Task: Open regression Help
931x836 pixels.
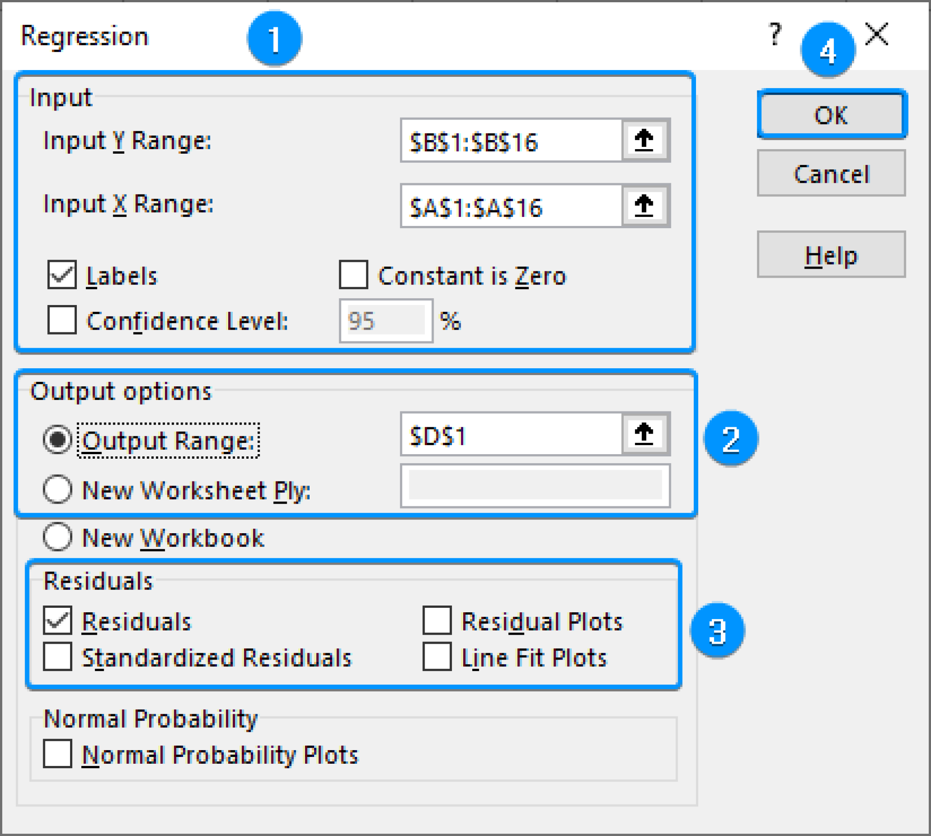Action: pos(831,255)
